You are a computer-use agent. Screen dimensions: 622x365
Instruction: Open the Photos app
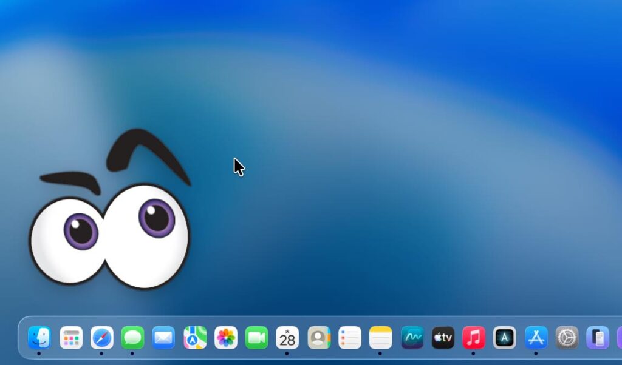(x=226, y=338)
